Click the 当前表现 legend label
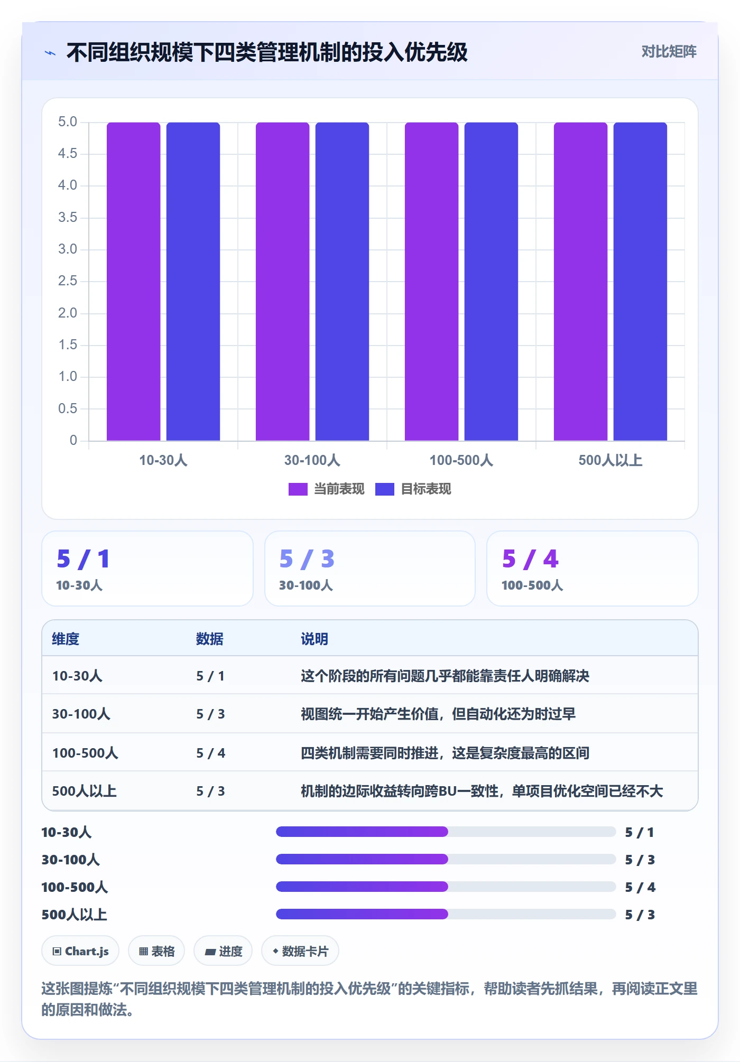The width and height of the screenshot is (740, 1062). (x=339, y=489)
